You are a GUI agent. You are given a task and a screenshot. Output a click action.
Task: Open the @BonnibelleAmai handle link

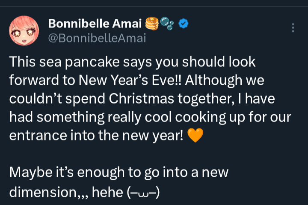click(97, 38)
